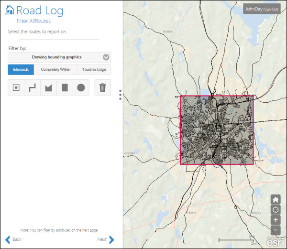Image resolution: width=287 pixels, height=249 pixels.
Task: Choose the Intersects filter option
Action: coord(21,70)
